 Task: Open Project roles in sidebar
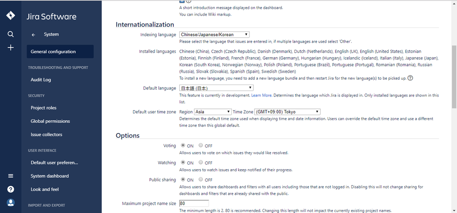43,108
